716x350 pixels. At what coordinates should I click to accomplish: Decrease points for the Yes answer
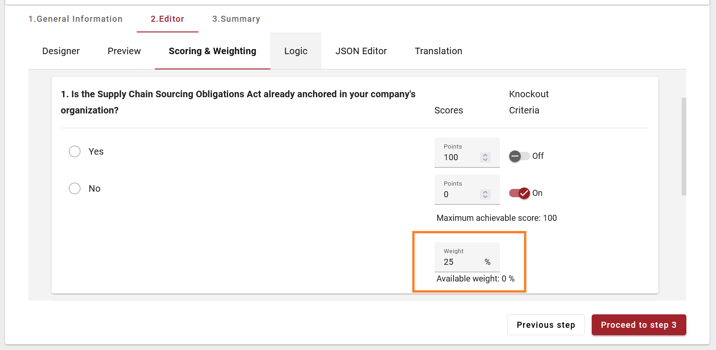pyautogui.click(x=485, y=160)
